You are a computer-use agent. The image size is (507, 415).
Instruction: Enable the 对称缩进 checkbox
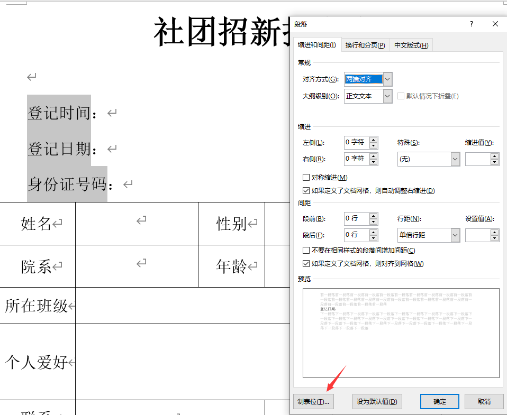[x=306, y=178]
